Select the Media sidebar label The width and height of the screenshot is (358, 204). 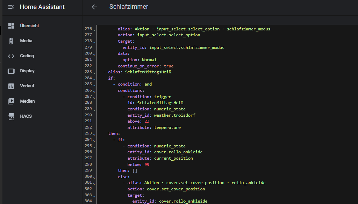pyautogui.click(x=26, y=41)
